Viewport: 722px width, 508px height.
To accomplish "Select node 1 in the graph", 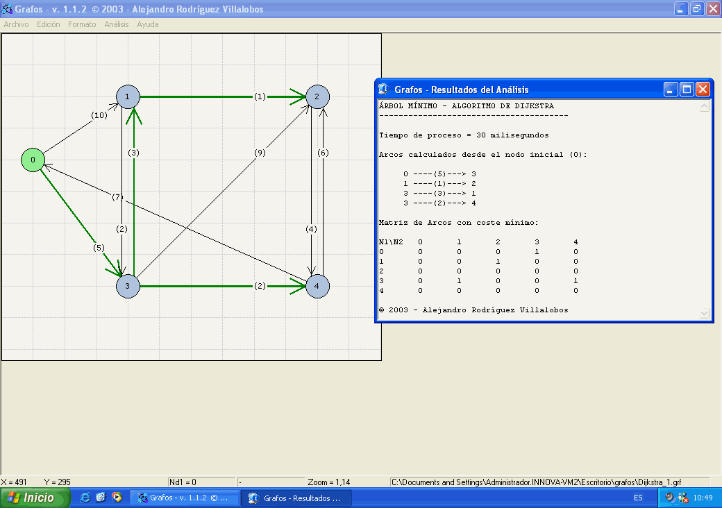I will pos(128,96).
